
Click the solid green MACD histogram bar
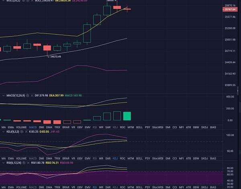pos(127,116)
